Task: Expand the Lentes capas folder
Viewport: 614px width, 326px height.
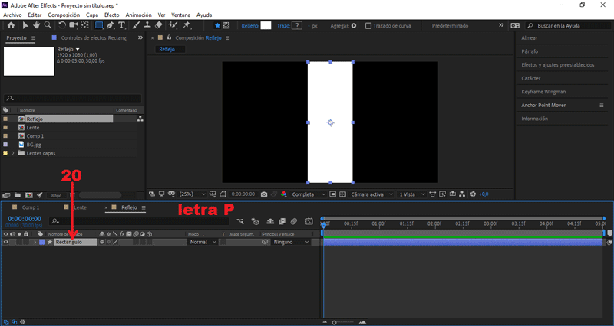Action: coord(14,153)
